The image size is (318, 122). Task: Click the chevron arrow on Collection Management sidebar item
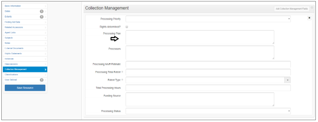pyautogui.click(x=45, y=70)
